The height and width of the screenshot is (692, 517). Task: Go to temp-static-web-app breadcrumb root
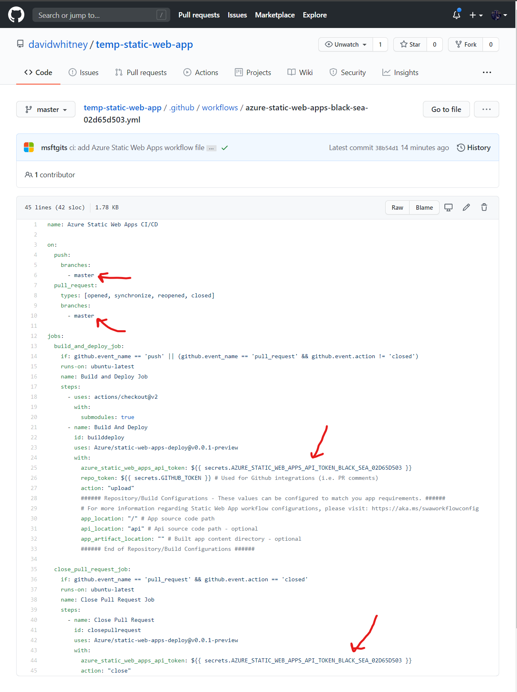coord(122,107)
